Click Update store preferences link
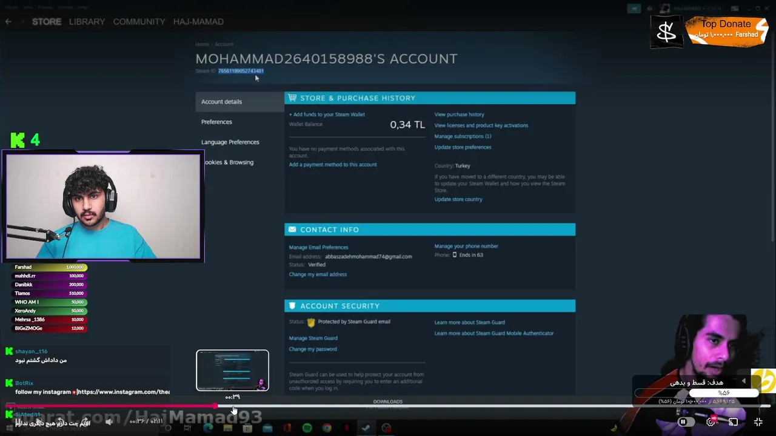The height and width of the screenshot is (436, 776). 463,147
